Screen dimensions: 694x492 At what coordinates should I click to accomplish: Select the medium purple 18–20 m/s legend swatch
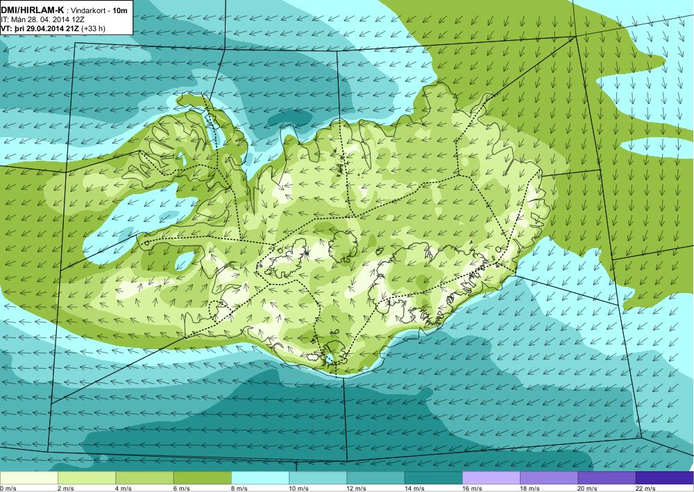click(549, 478)
